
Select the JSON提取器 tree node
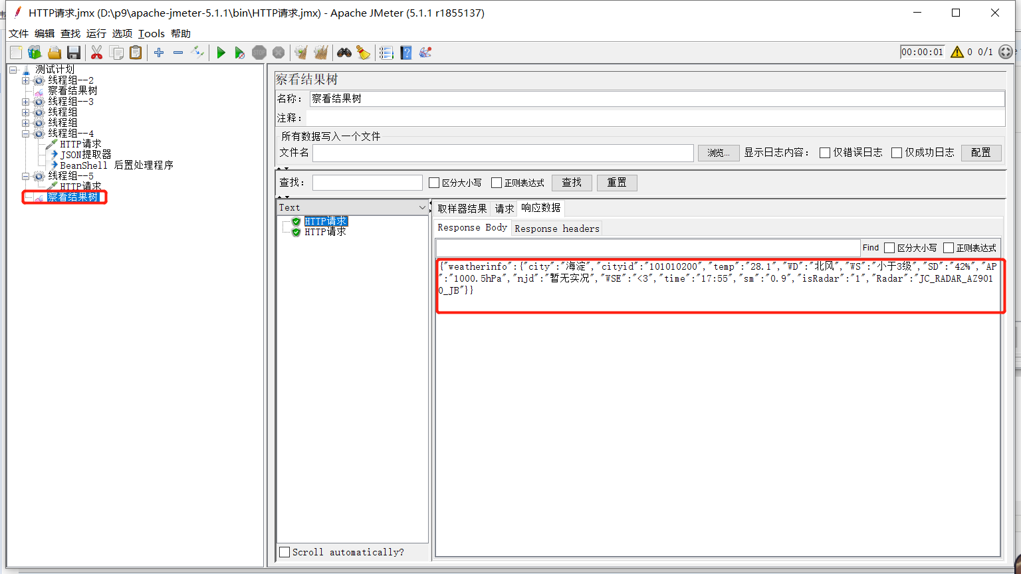tap(86, 155)
